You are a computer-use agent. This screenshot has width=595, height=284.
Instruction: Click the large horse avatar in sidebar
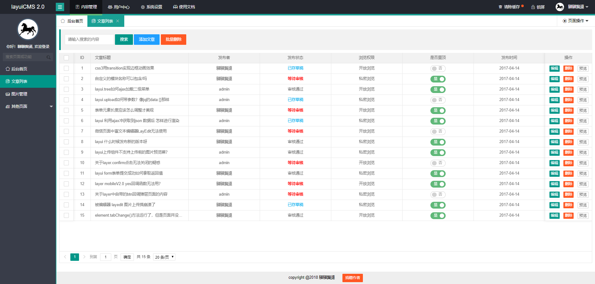tap(28, 29)
